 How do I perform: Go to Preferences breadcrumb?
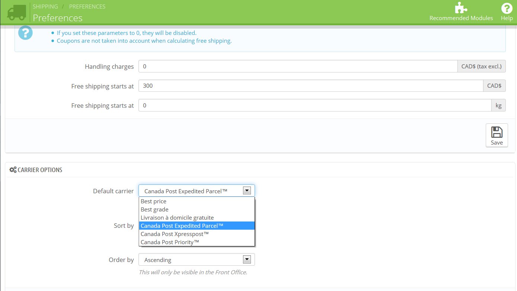(x=87, y=6)
